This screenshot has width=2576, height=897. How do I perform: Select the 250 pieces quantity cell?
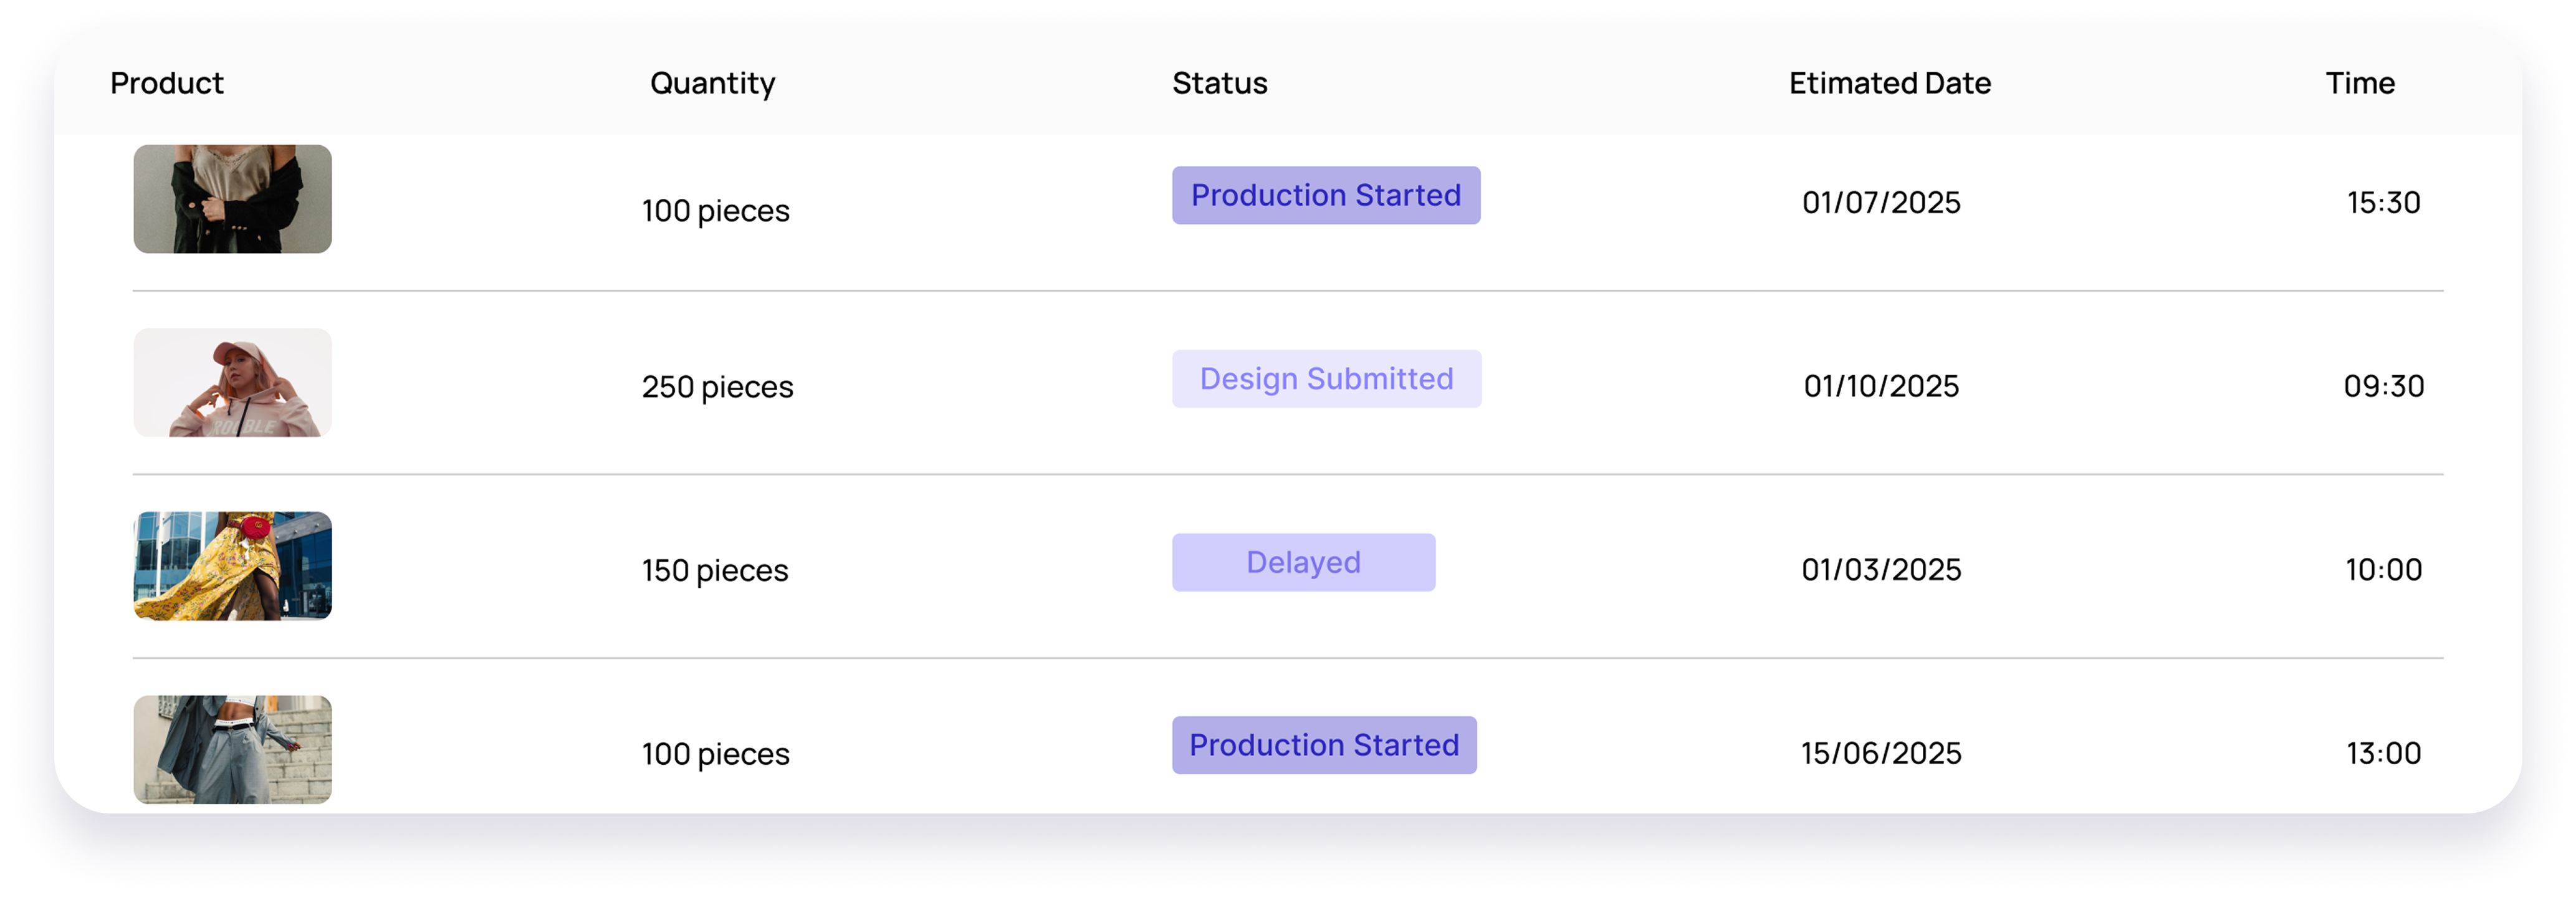tap(717, 387)
